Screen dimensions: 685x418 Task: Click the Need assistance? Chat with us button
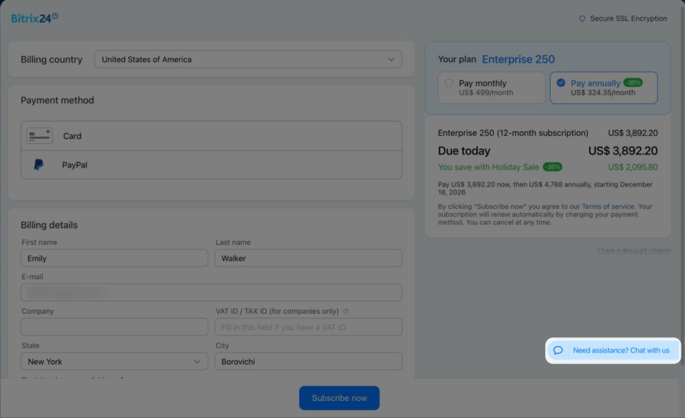coord(621,351)
